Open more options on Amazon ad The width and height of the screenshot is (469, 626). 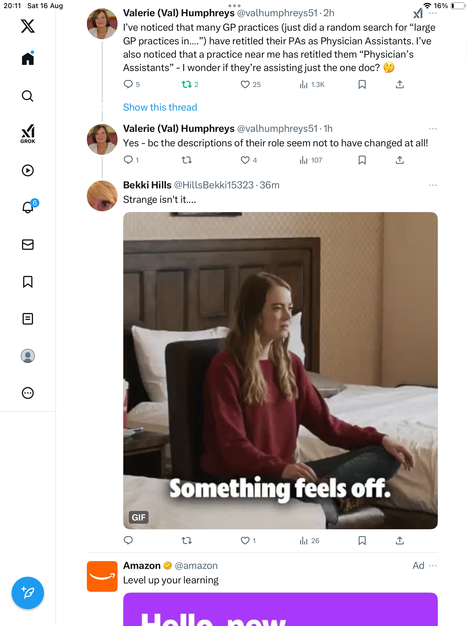pos(433,566)
